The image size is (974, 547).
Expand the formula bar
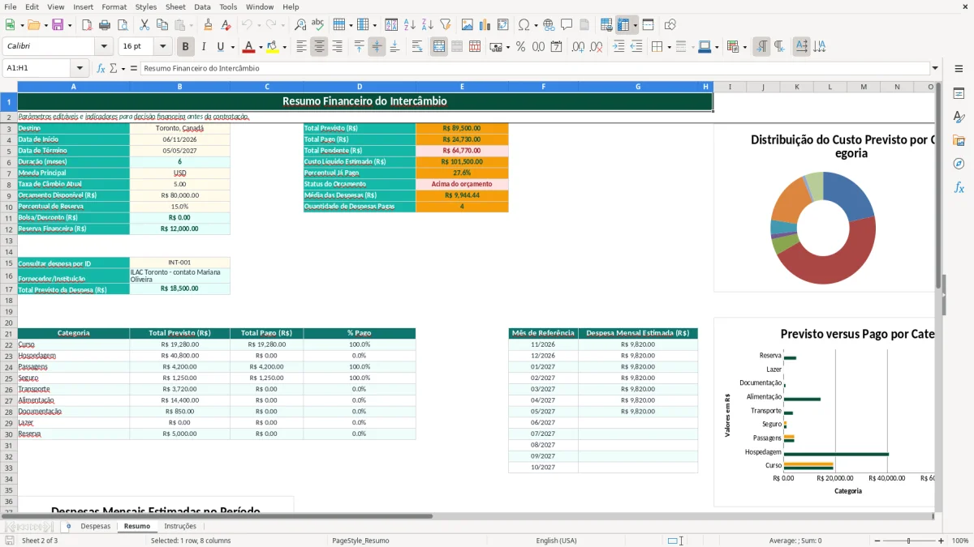click(935, 69)
